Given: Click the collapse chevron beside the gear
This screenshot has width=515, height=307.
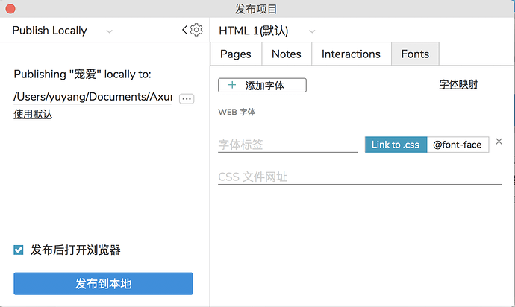Looking at the screenshot, I should [x=185, y=30].
